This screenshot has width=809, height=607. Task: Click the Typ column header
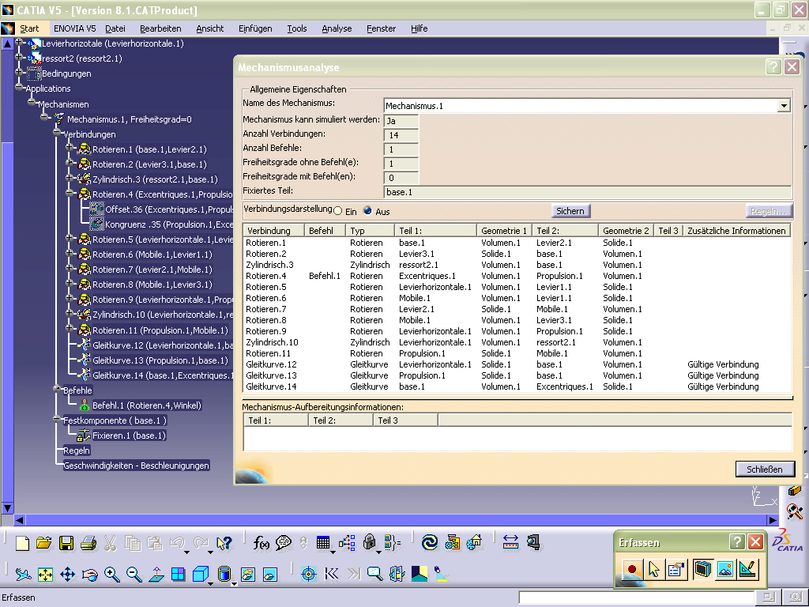tap(370, 231)
